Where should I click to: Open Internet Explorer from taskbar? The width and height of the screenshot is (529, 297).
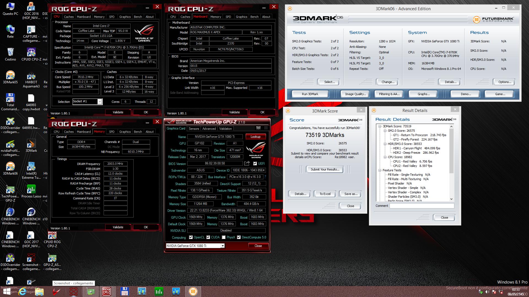(23, 291)
